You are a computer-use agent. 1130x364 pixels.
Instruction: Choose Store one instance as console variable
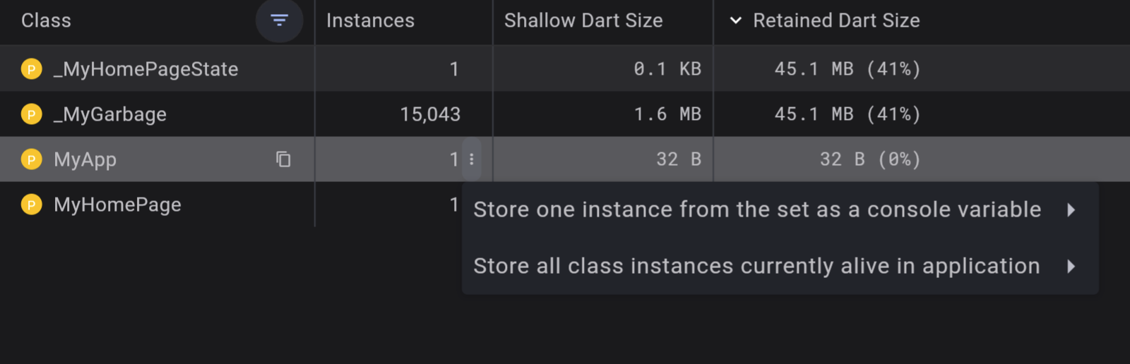coord(757,210)
